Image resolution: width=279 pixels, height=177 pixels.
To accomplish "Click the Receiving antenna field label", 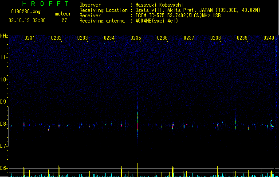I will pyautogui.click(x=102, y=21).
